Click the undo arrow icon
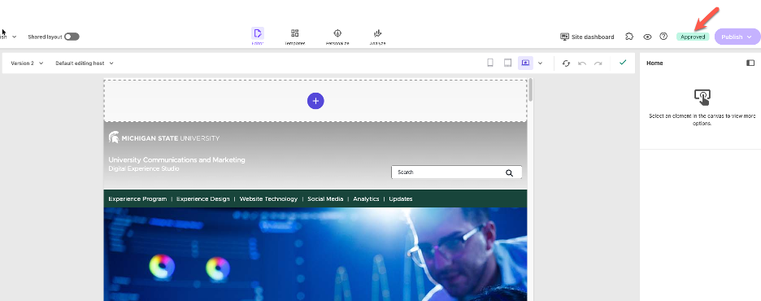Viewport: 761px width, 301px height. [582, 63]
